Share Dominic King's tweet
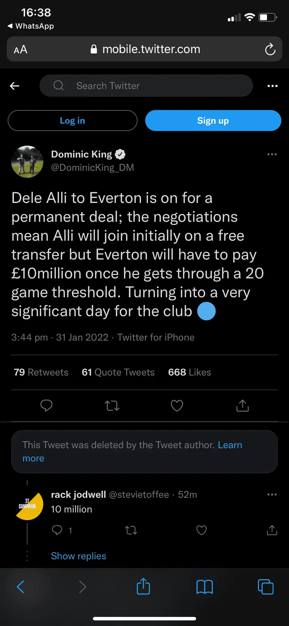Screen dimensions: 289x626 click(242, 406)
